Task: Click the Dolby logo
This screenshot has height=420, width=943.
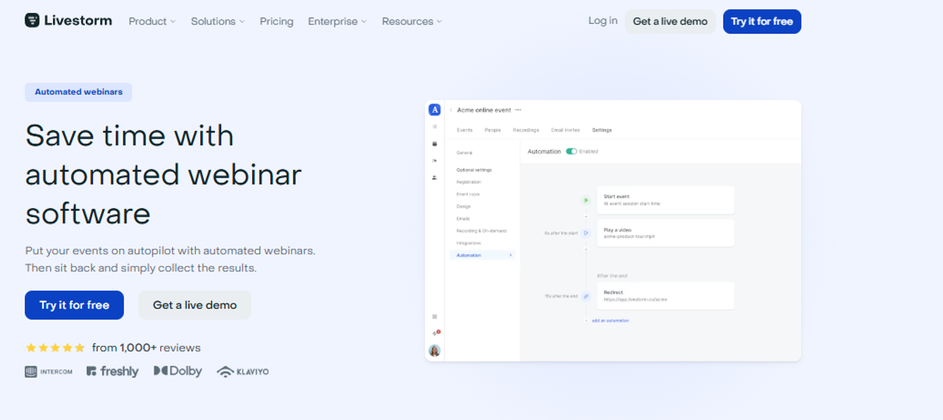Action: pyautogui.click(x=178, y=371)
